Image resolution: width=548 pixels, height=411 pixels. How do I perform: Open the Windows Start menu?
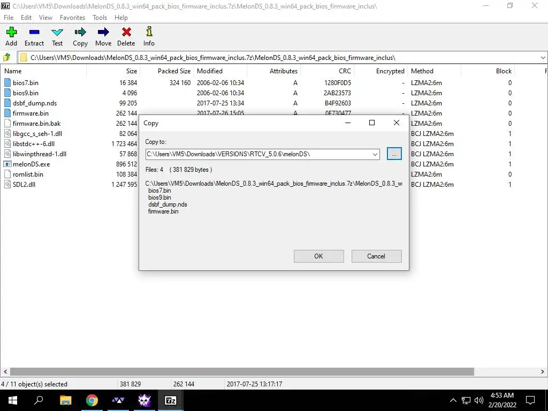(x=13, y=400)
